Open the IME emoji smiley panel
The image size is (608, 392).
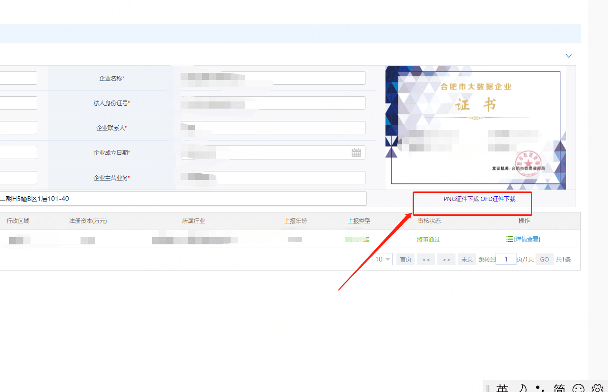pos(578,389)
